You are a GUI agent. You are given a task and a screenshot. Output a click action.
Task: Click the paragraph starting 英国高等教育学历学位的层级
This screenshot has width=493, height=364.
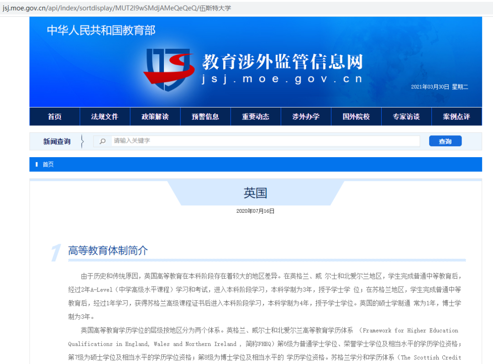pyautogui.click(x=265, y=344)
